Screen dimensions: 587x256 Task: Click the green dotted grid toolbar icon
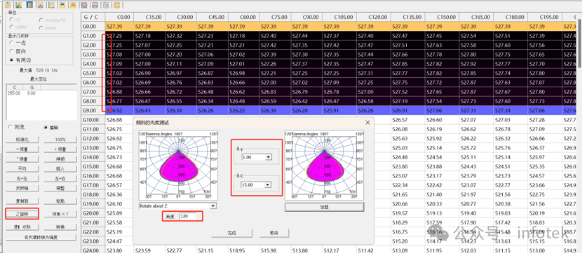107,5
